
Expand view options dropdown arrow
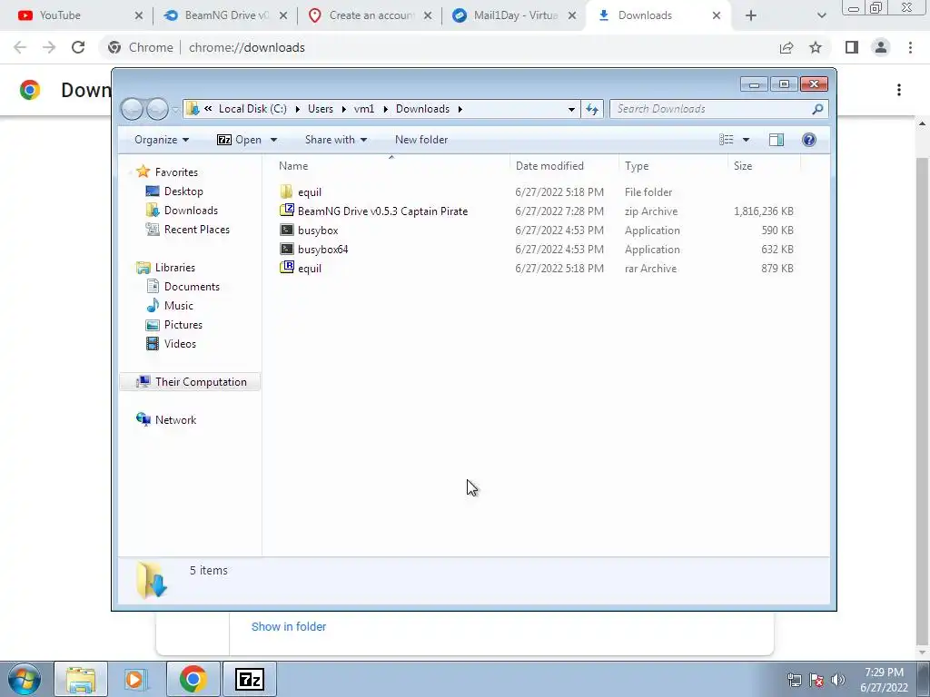tap(747, 140)
